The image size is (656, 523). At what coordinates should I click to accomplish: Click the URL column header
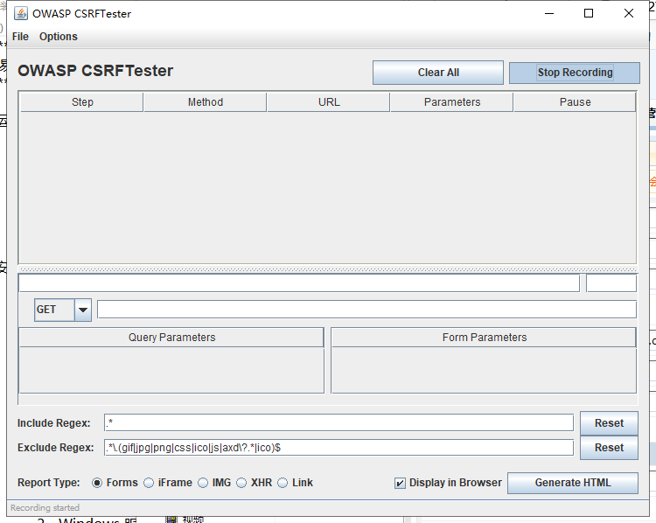coord(329,102)
